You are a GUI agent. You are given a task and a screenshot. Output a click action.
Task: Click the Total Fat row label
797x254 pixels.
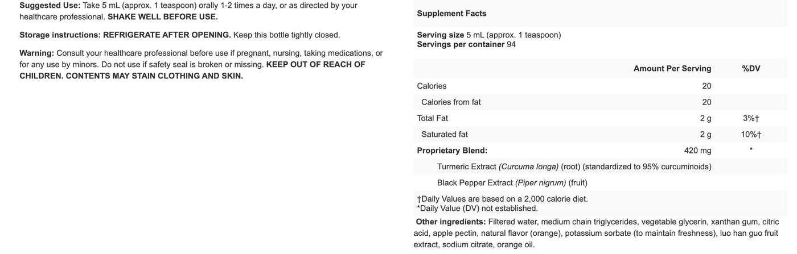(x=432, y=118)
